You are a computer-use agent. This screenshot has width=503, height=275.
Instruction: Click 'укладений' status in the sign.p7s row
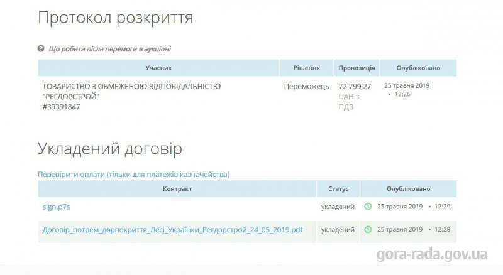(338, 207)
